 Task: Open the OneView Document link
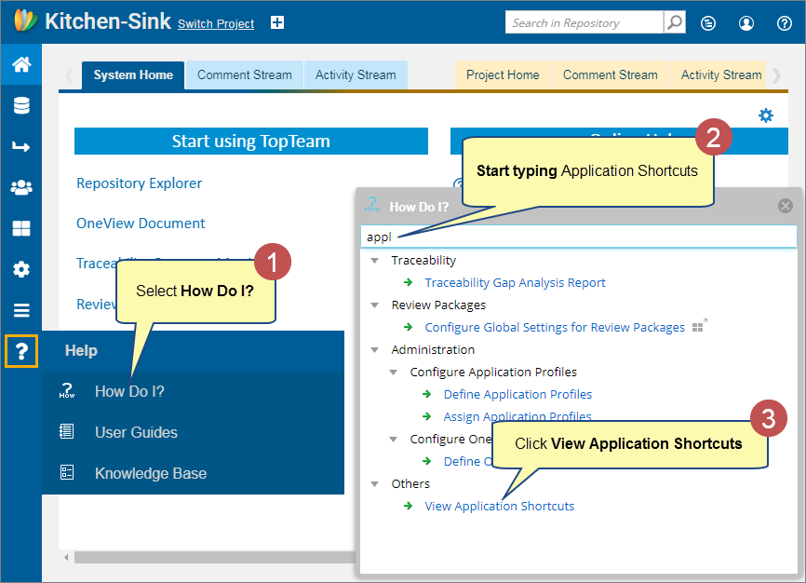(141, 224)
